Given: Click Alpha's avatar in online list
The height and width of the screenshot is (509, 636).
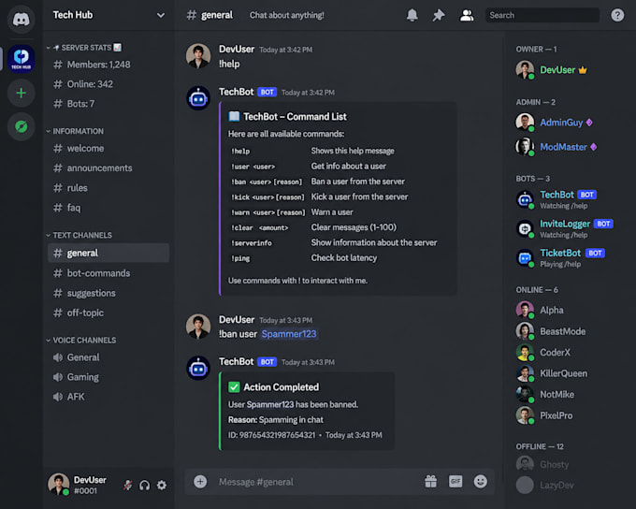Looking at the screenshot, I should pyautogui.click(x=525, y=310).
